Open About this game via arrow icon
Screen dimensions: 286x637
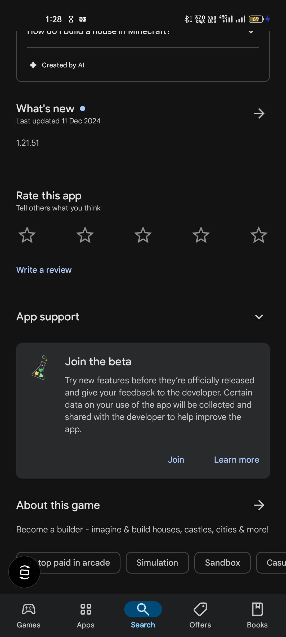click(x=259, y=505)
